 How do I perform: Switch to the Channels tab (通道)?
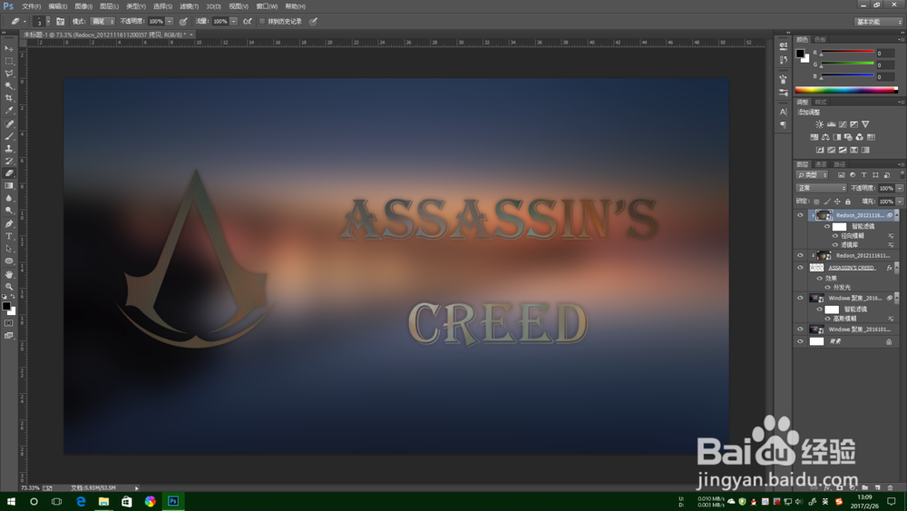821,164
